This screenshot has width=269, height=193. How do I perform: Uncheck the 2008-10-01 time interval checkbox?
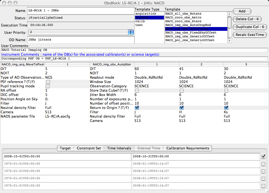click(263, 157)
